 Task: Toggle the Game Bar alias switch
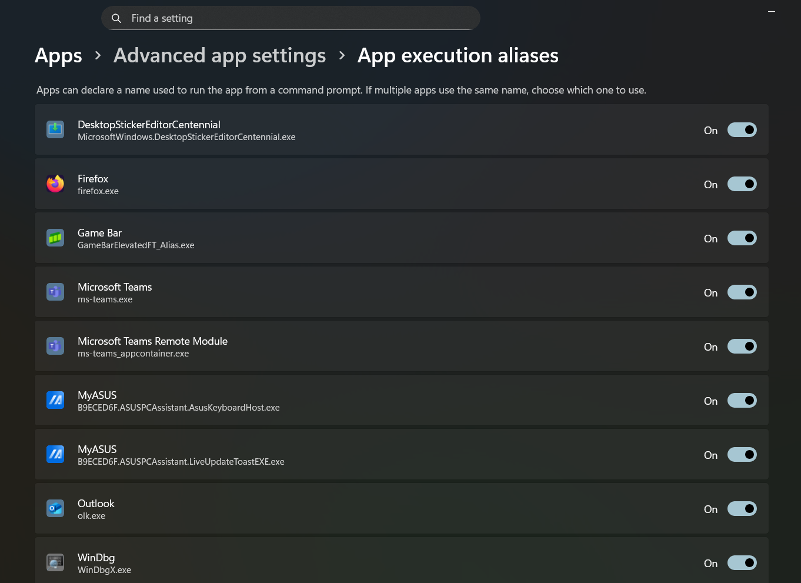pos(742,238)
